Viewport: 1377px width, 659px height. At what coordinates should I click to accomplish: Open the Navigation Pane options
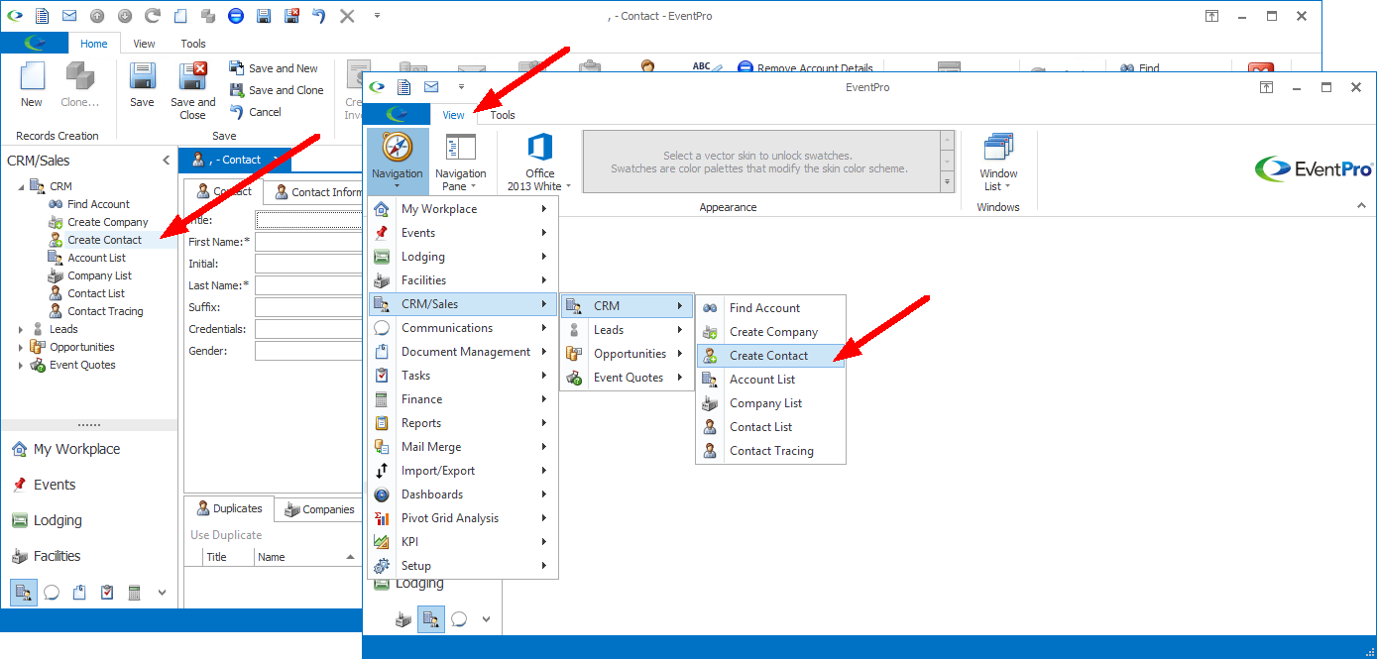pos(461,161)
